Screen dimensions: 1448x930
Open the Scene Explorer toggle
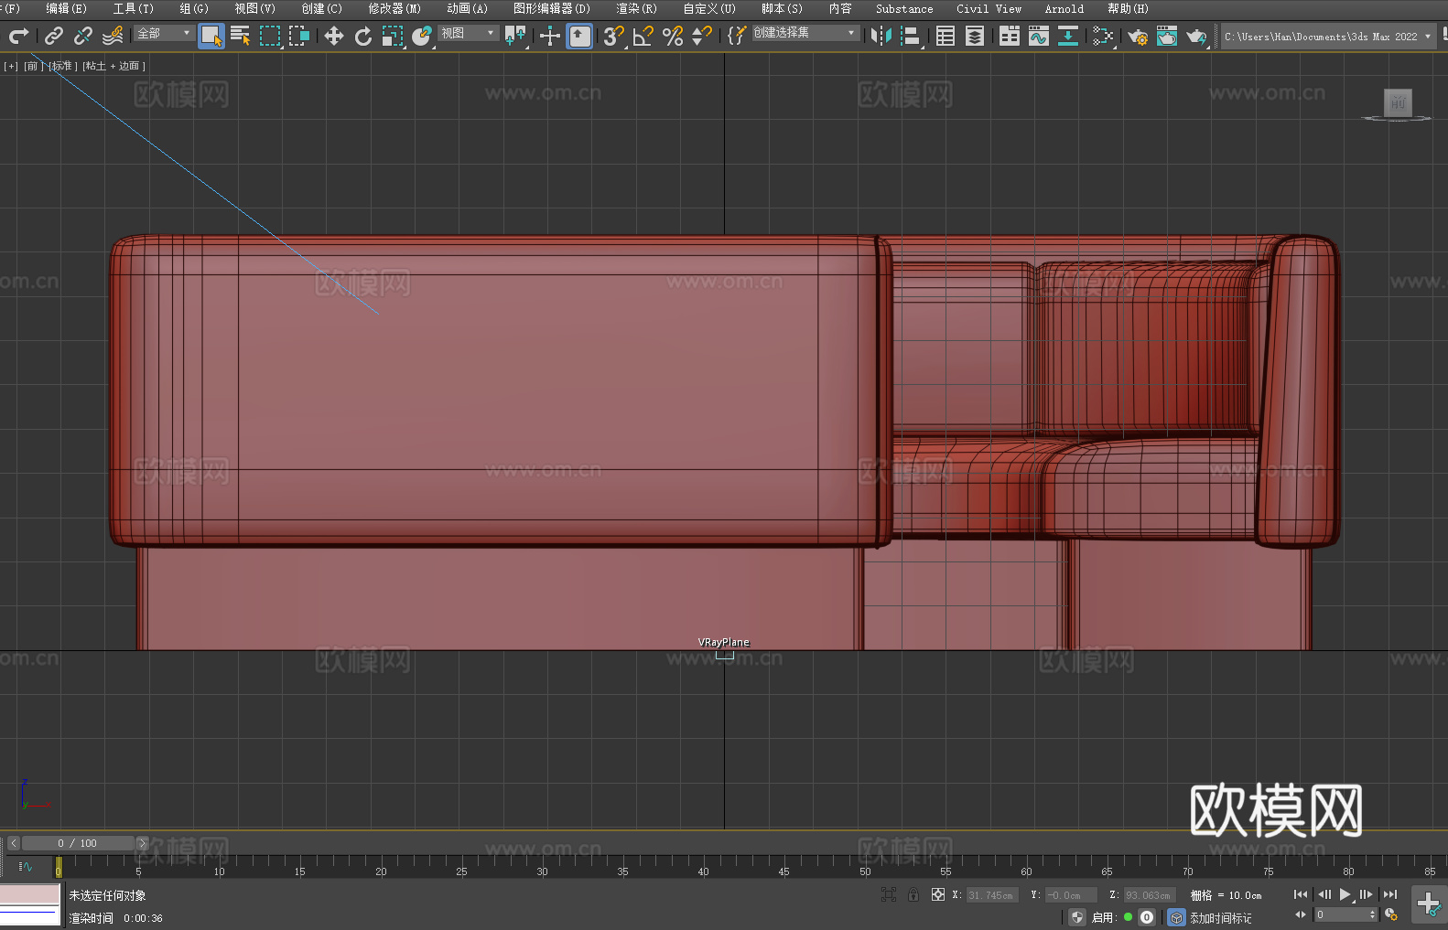coord(946,36)
